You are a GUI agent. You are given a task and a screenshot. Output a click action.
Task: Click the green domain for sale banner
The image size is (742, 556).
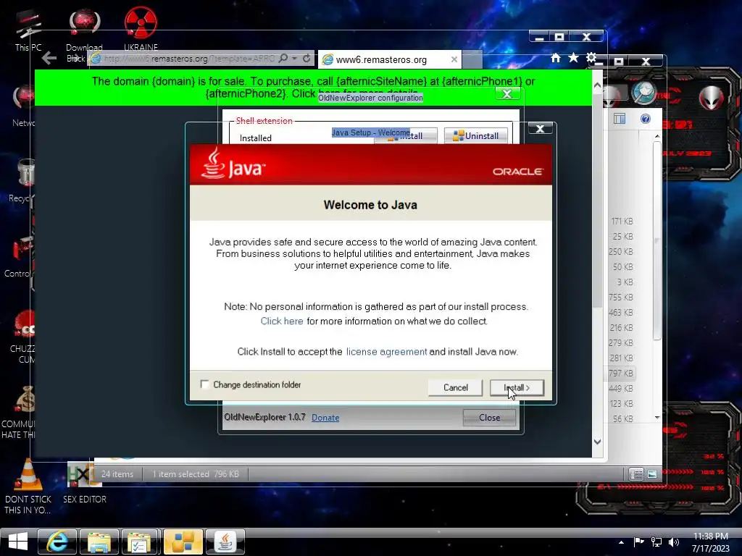coord(313,88)
